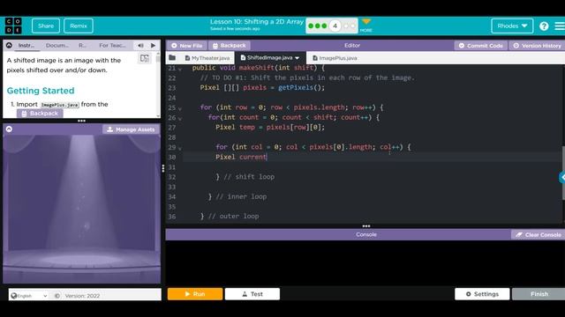The image size is (565, 317).
Task: Select the sixth empty progress bubble
Action: [x=353, y=26]
